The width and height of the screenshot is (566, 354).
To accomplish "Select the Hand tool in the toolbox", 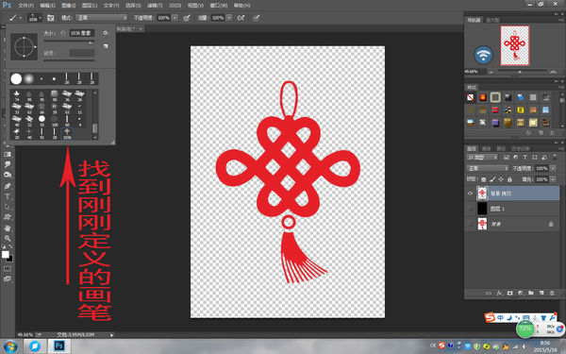I will coord(8,228).
